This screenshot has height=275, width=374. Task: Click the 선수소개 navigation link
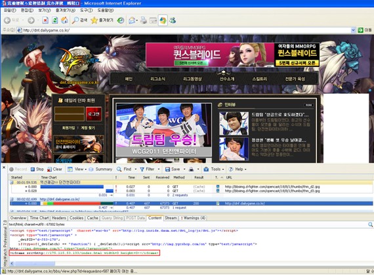pyautogui.click(x=227, y=79)
